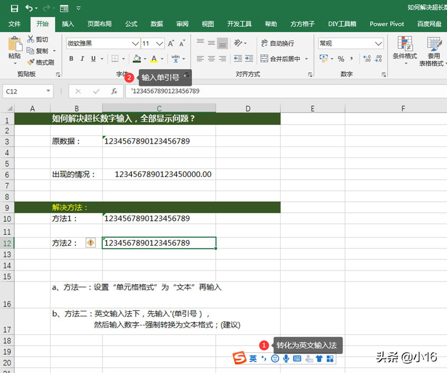Click the Comma Style icon
This screenshot has width=447, height=373.
click(351, 59)
